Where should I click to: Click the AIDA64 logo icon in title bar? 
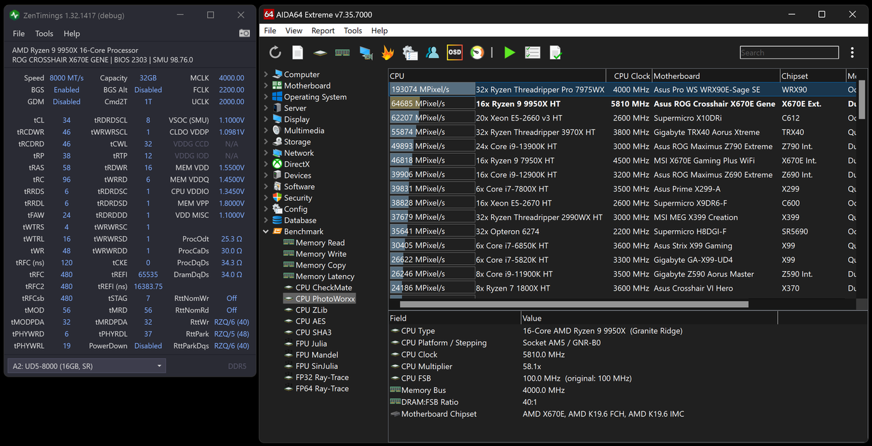point(269,14)
